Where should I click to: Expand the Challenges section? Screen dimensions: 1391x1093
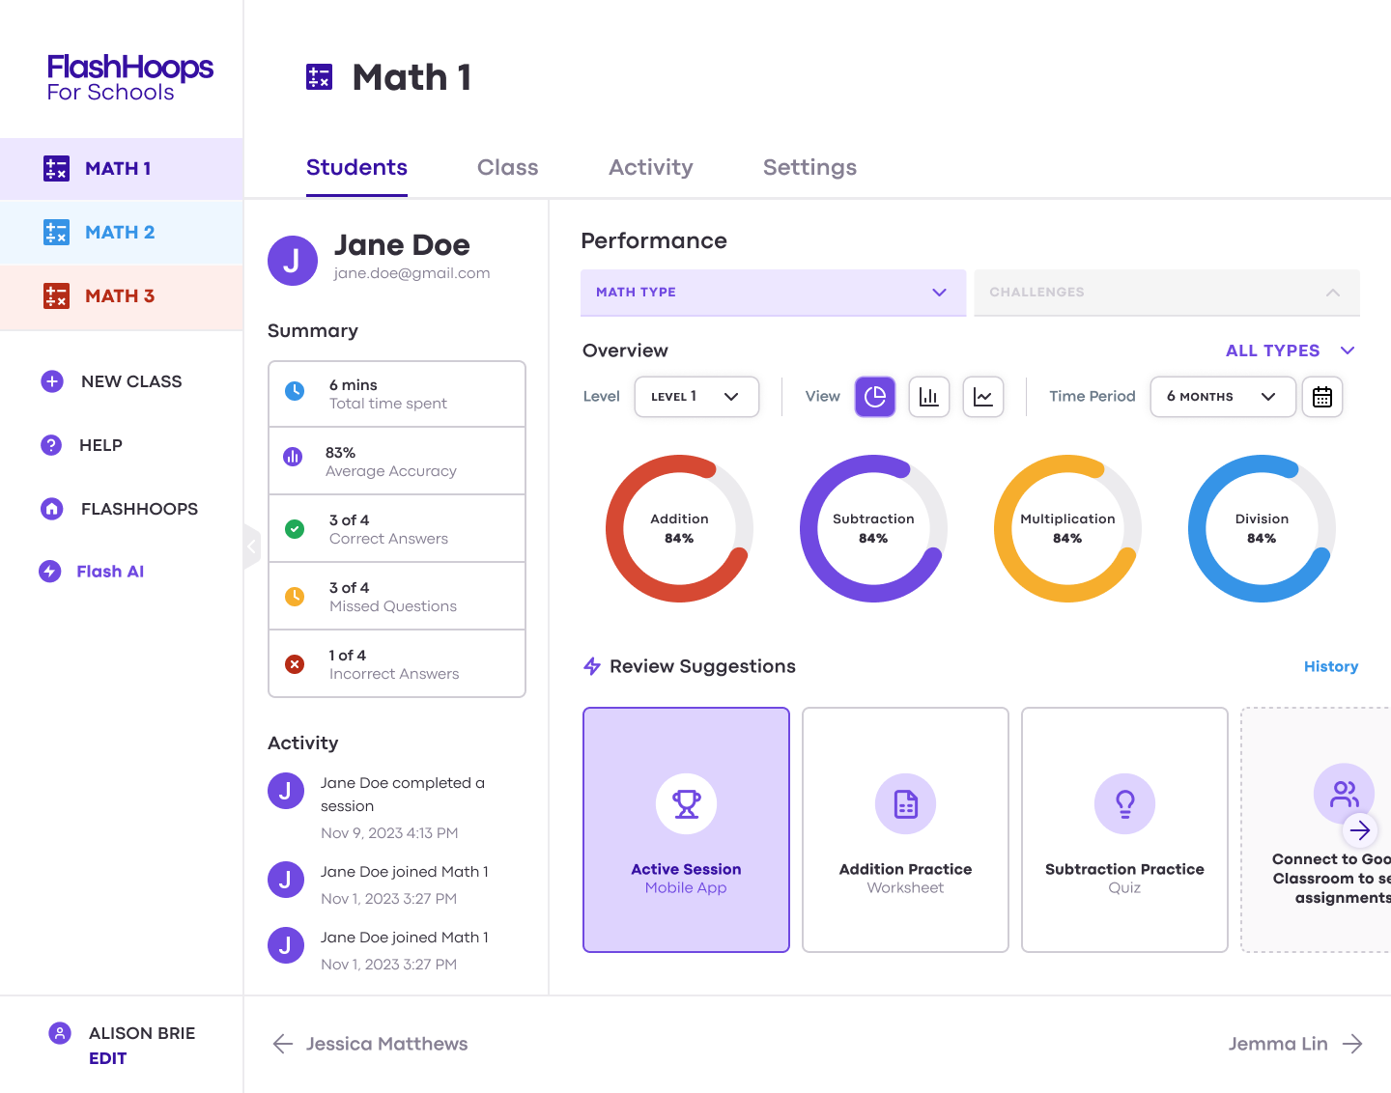(1167, 293)
